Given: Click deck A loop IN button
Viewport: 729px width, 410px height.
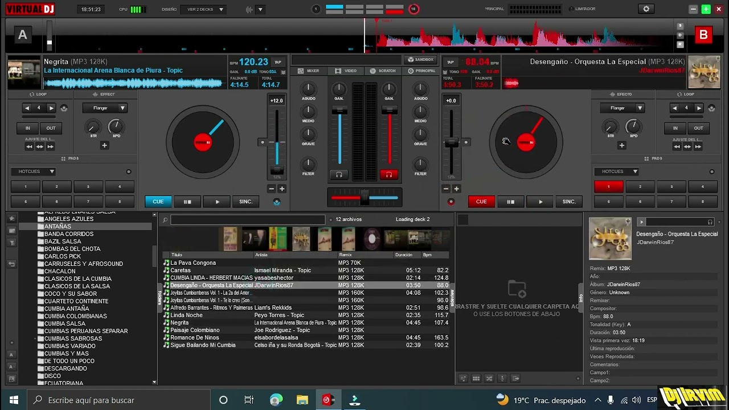Looking at the screenshot, I should [x=27, y=128].
